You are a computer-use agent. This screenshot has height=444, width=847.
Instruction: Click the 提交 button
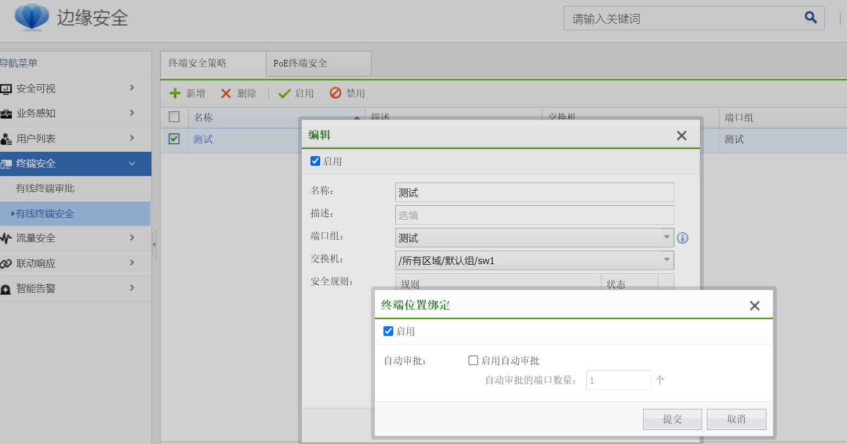pyautogui.click(x=672, y=419)
